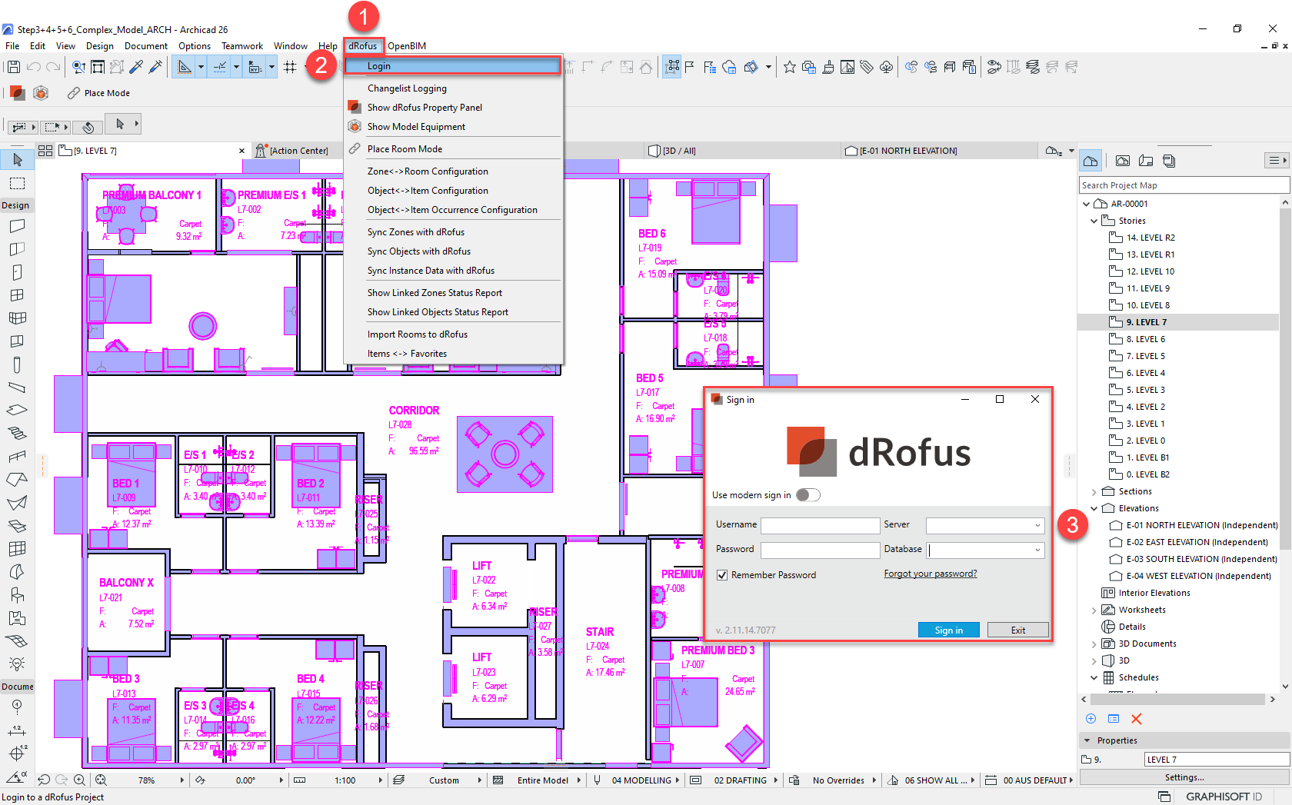Collapse the Stories tree in Project Map
The width and height of the screenshot is (1292, 805).
click(x=1094, y=220)
